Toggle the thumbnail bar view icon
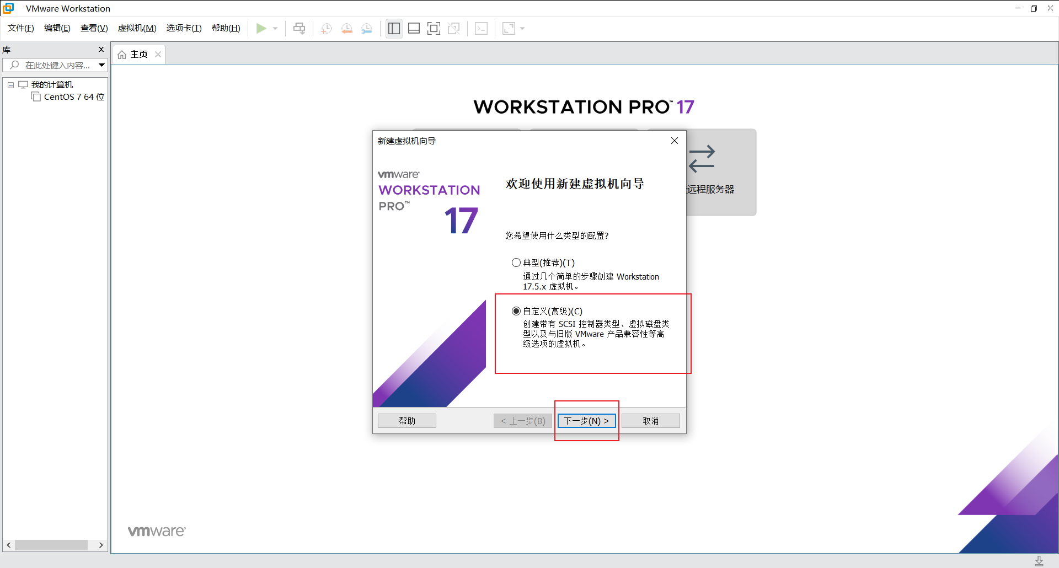 tap(414, 28)
